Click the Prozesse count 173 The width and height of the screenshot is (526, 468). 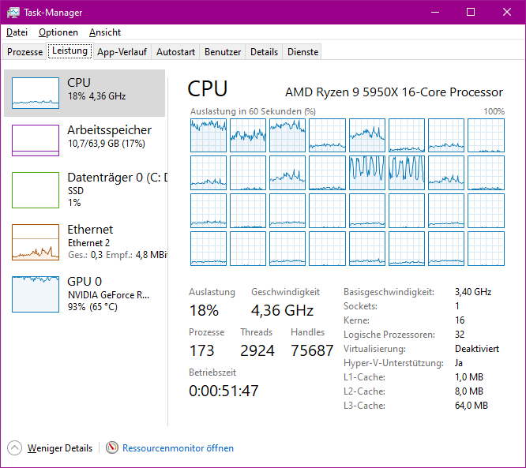201,350
